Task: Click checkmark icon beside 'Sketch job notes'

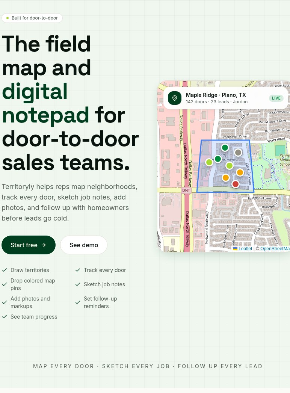Action: pos(78,284)
